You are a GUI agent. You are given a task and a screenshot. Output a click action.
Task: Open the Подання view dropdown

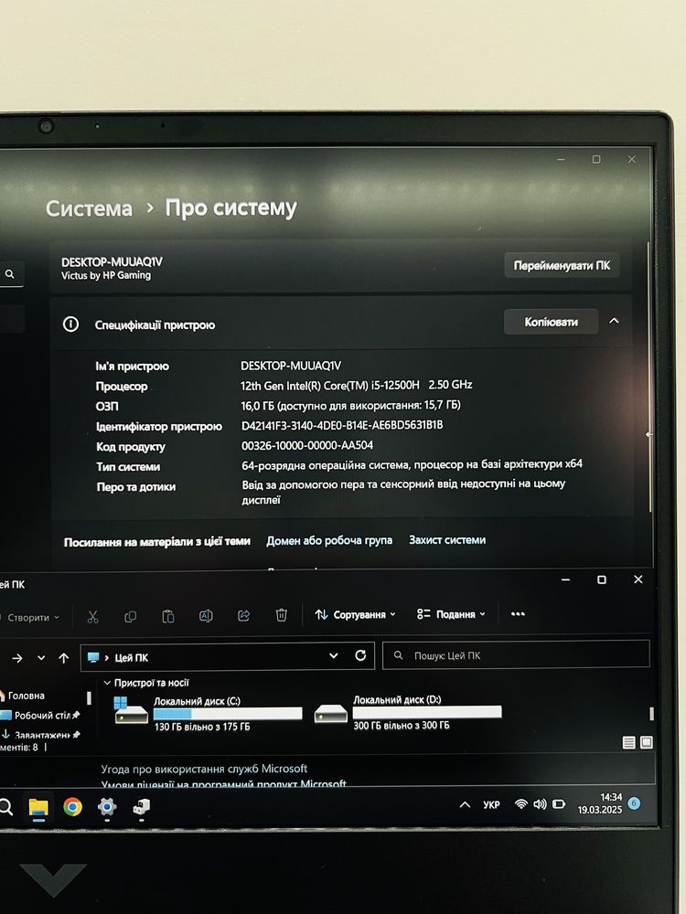[451, 614]
